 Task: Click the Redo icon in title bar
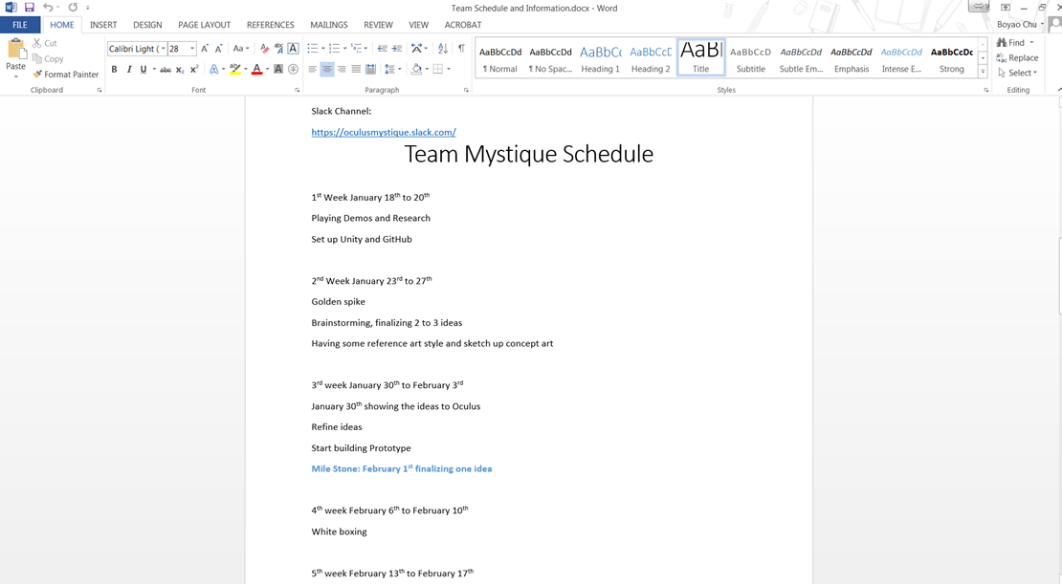tap(73, 8)
